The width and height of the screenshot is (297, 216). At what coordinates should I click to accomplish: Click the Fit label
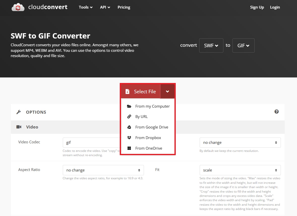click(157, 170)
